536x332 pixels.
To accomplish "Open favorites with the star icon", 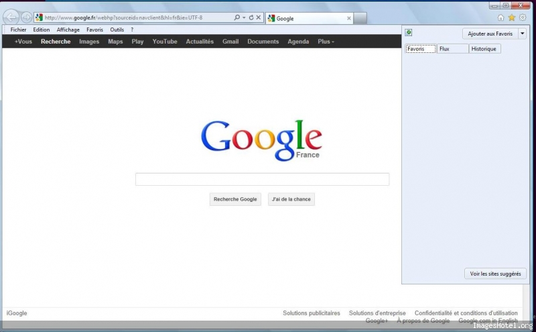I will tap(511, 17).
